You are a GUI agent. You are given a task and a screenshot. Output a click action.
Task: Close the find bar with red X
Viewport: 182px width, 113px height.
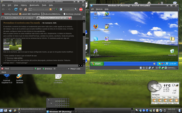pos(2,69)
